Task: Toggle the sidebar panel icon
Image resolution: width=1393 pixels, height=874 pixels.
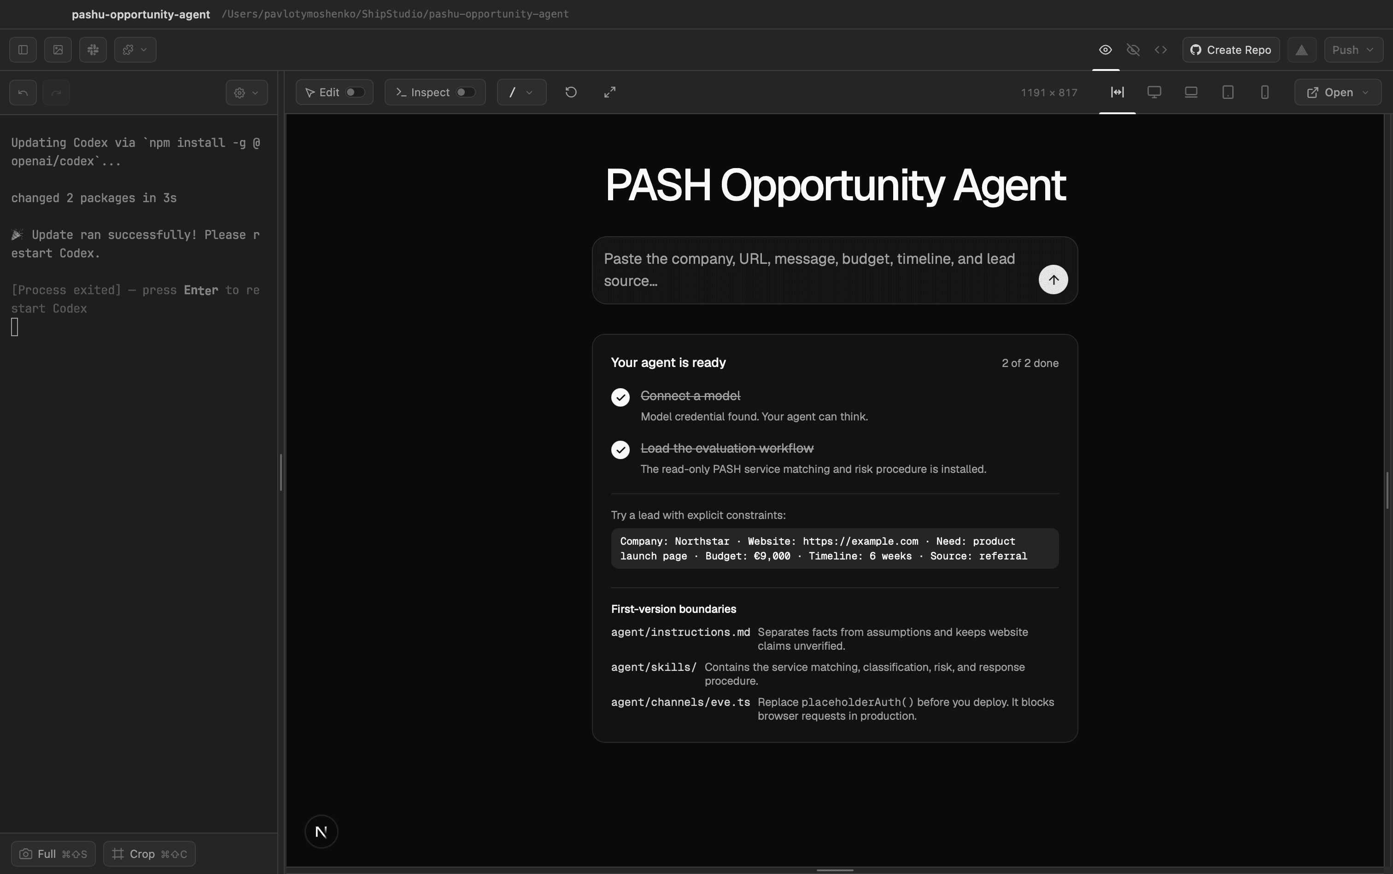Action: point(23,50)
